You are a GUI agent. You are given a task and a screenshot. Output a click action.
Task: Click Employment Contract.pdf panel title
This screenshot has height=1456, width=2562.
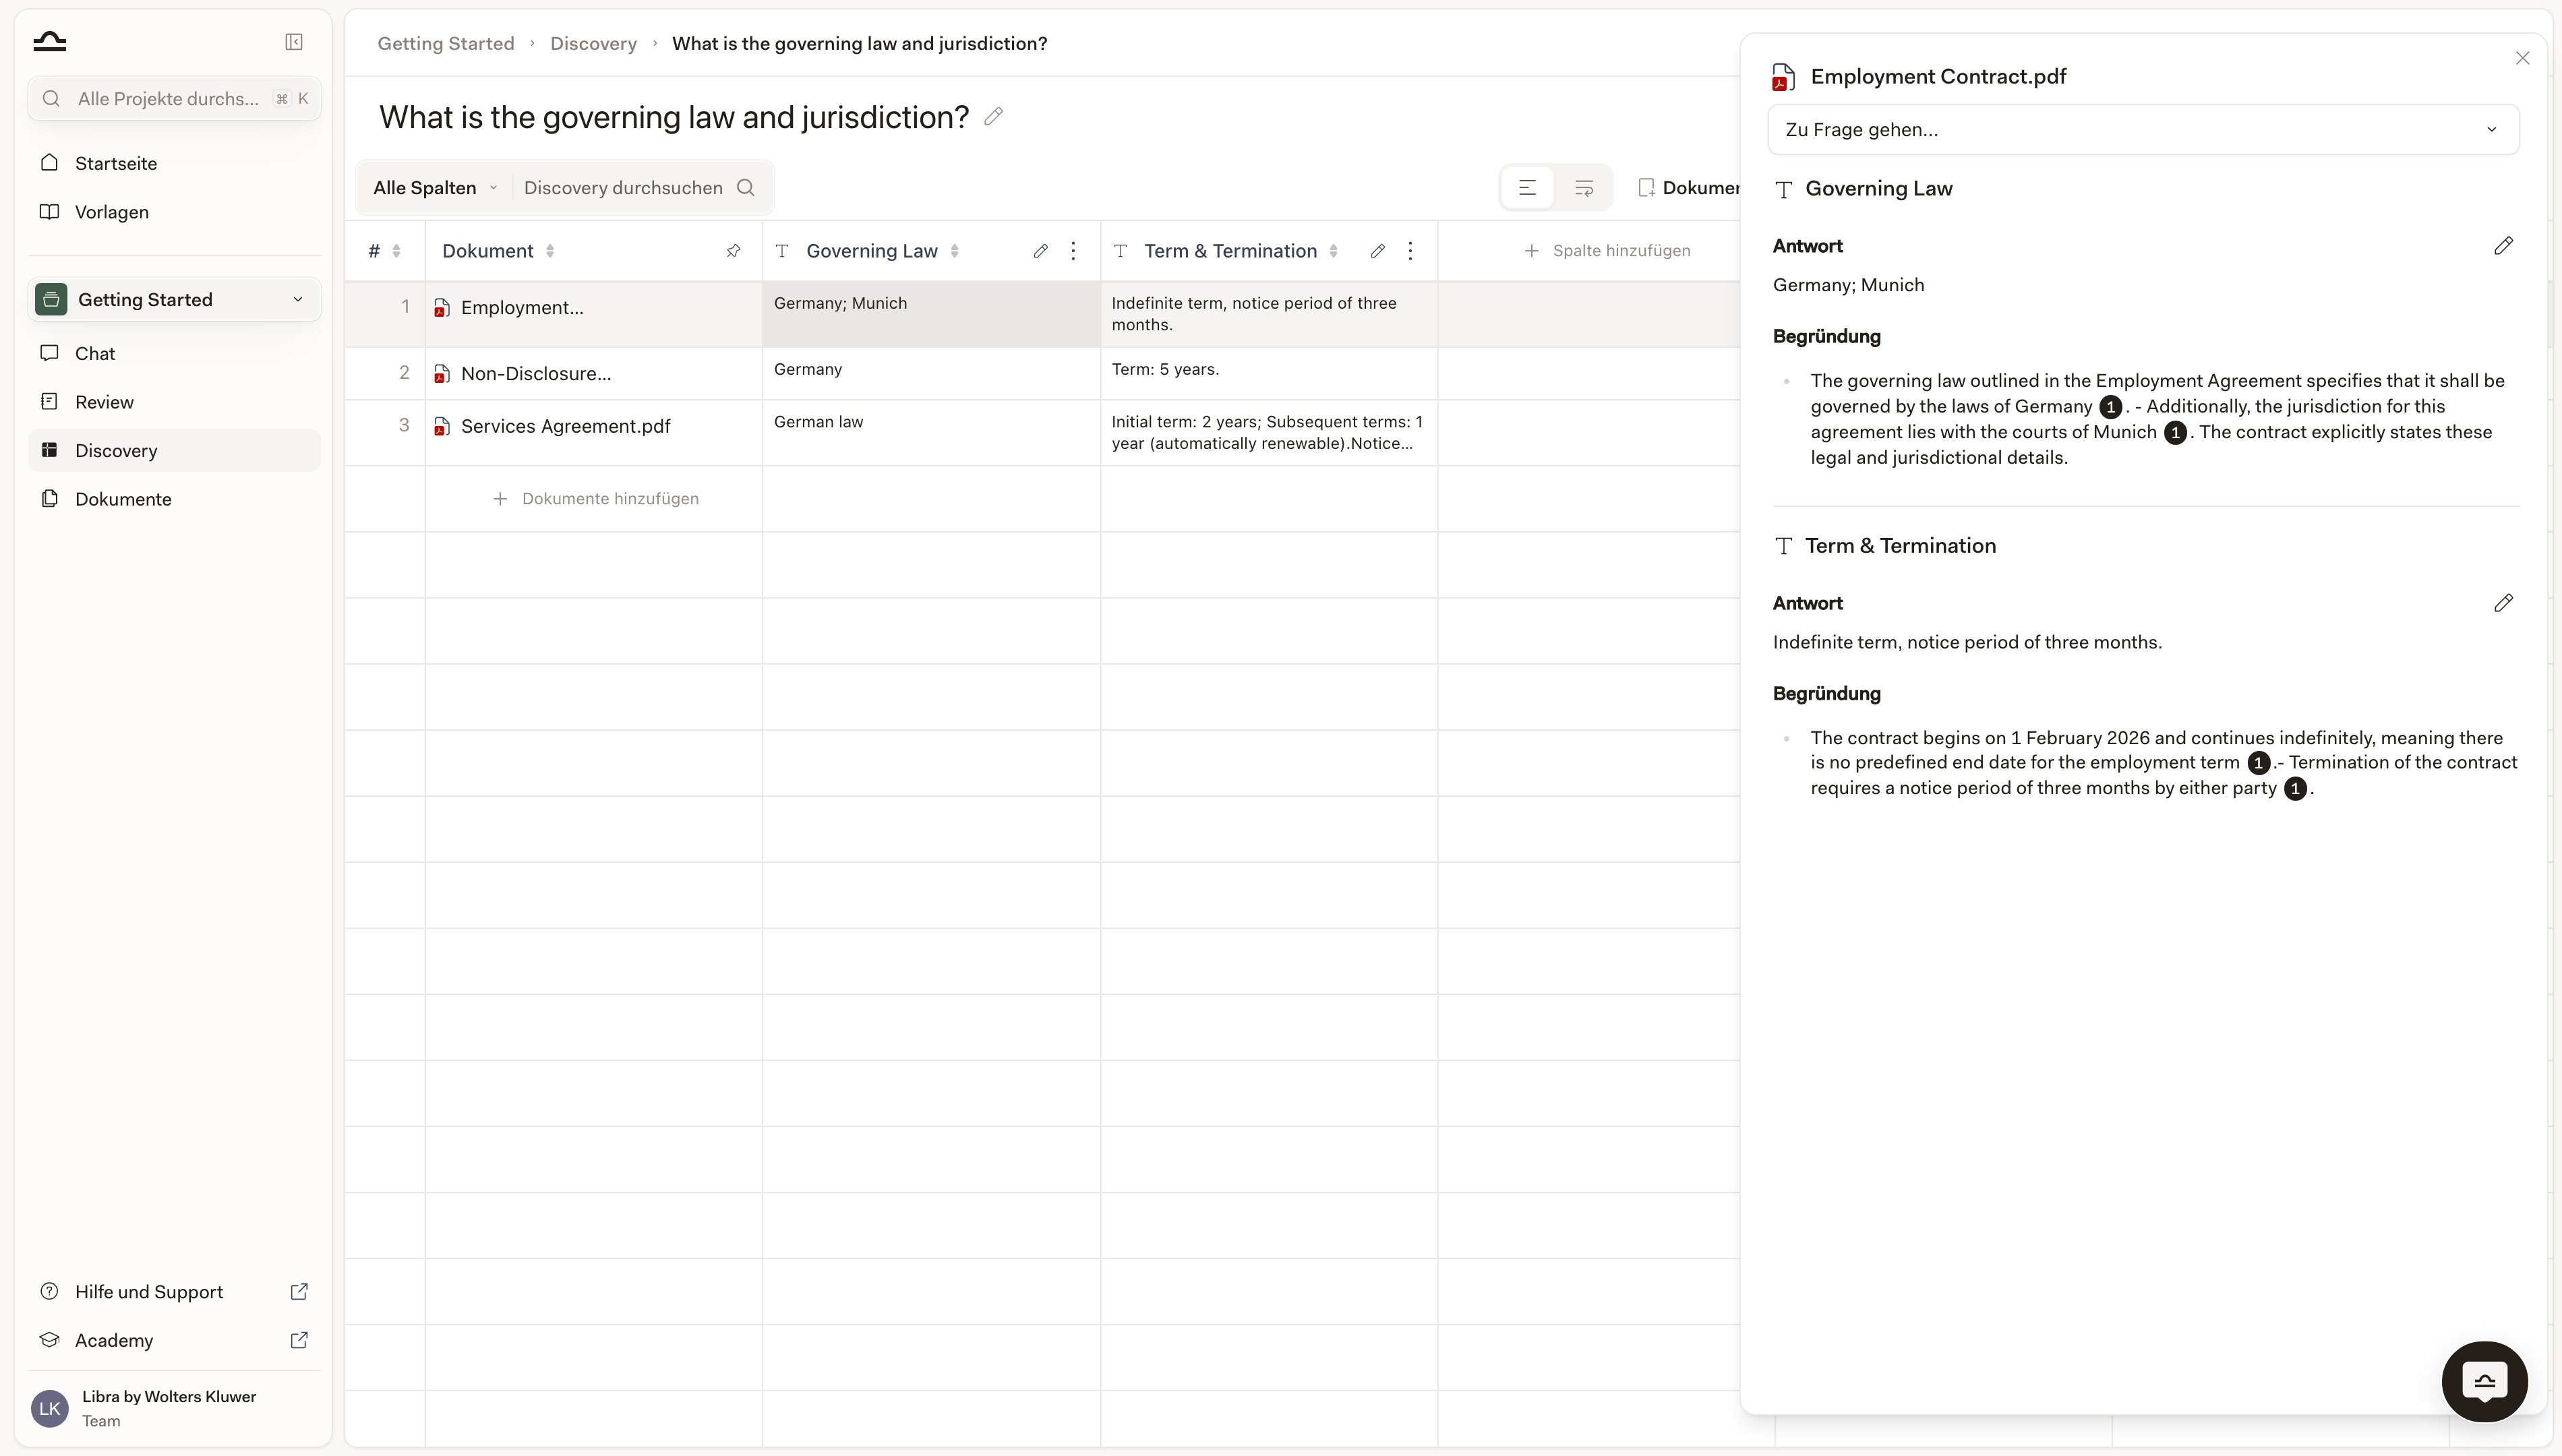[x=1938, y=77]
